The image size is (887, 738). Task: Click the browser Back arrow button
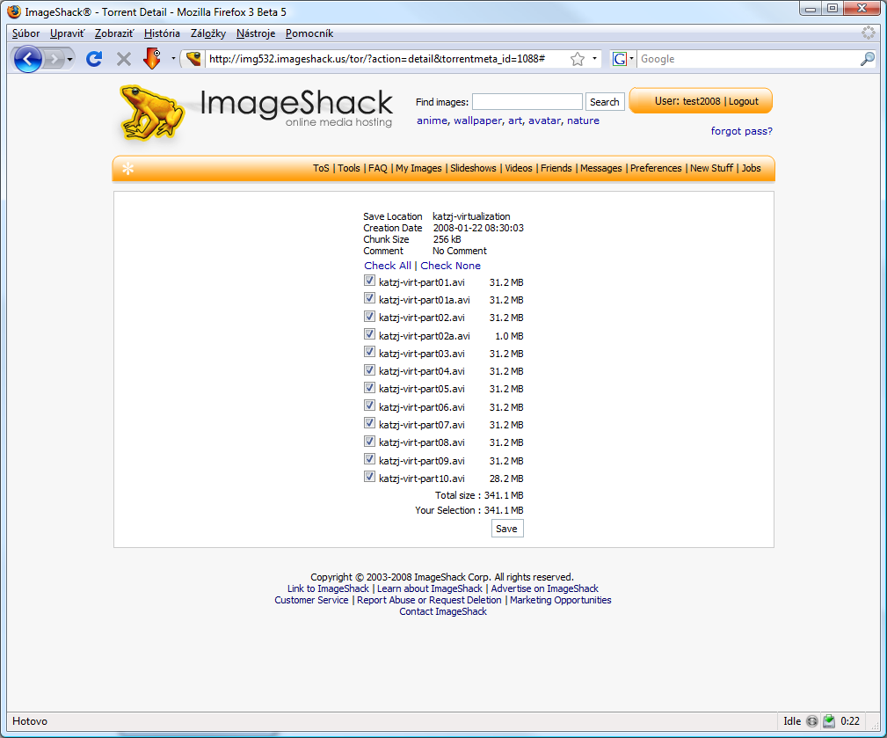28,59
